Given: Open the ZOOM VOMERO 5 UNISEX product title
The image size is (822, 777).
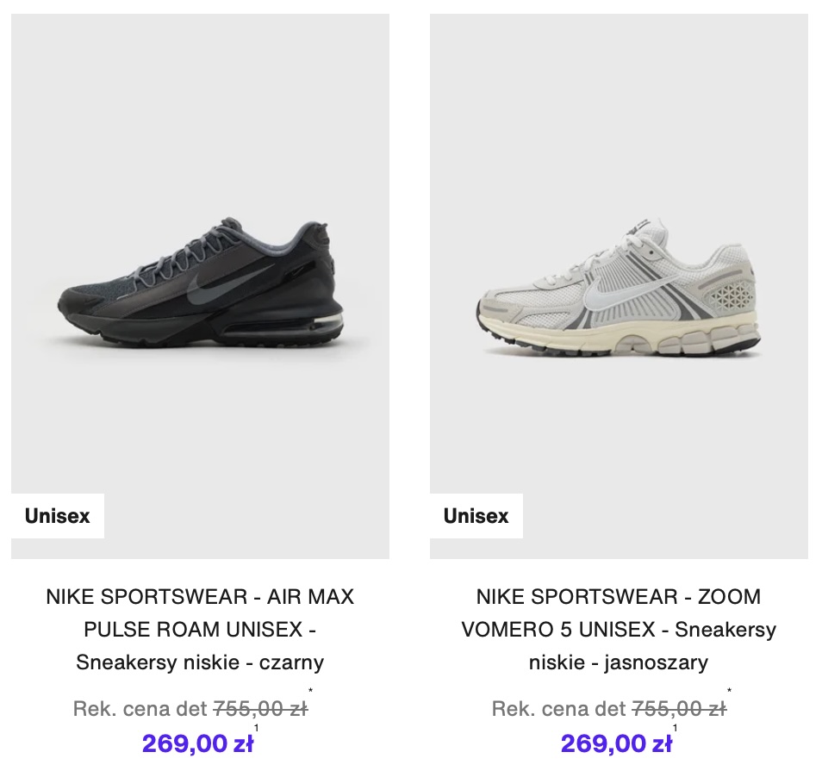Looking at the screenshot, I should (619, 612).
